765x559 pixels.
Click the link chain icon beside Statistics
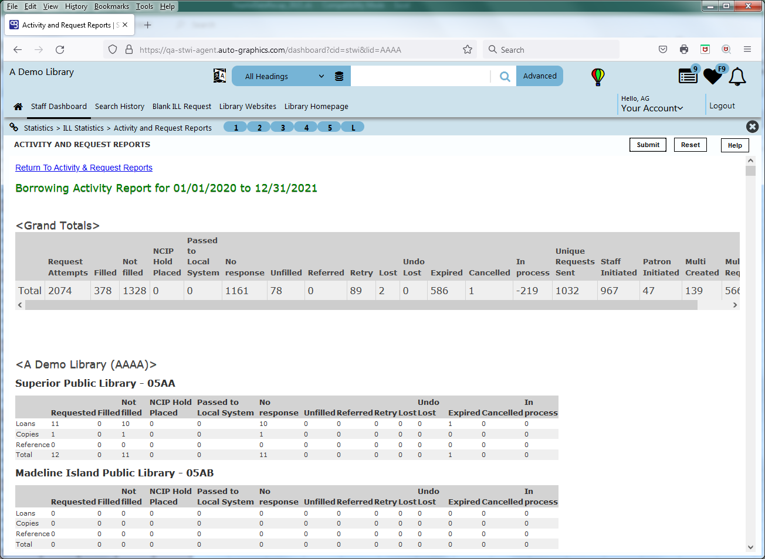(x=14, y=127)
